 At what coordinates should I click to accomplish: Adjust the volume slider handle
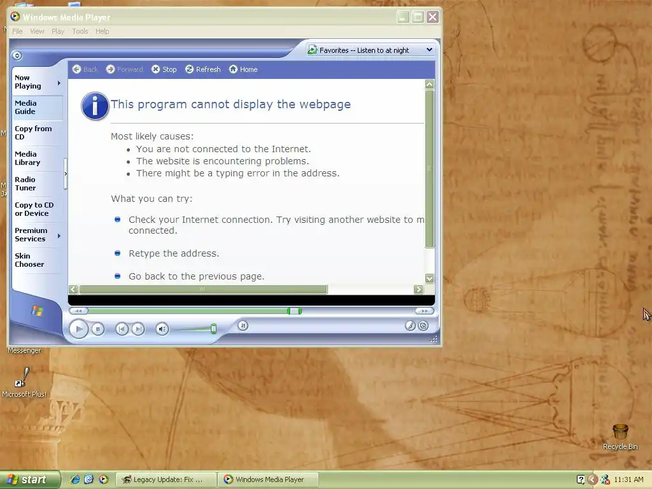[213, 329]
